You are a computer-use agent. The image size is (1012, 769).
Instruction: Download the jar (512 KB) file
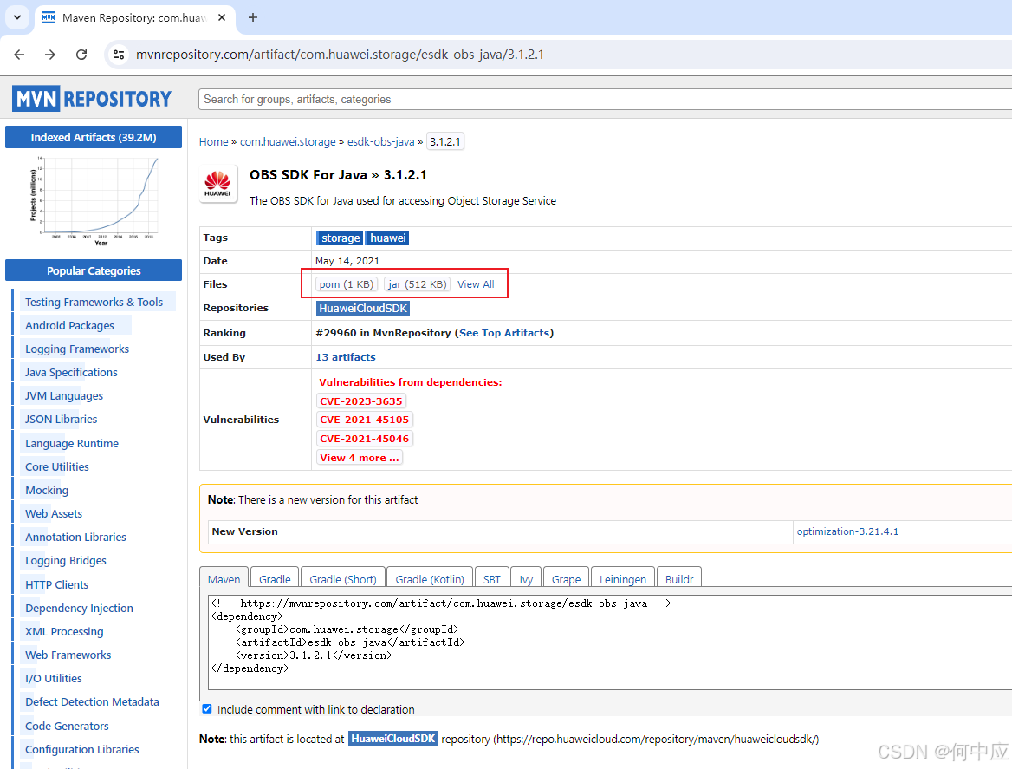(x=417, y=284)
